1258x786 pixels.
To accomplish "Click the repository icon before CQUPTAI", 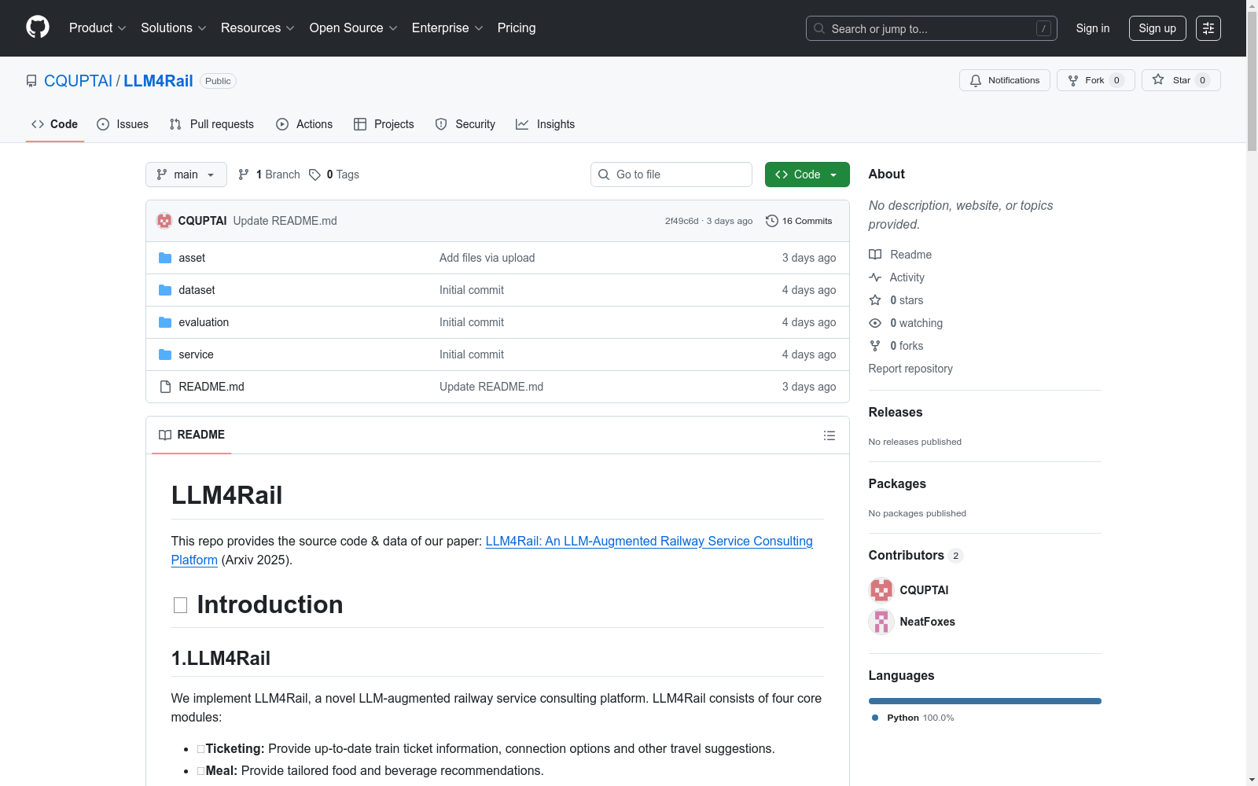I will click(x=31, y=81).
